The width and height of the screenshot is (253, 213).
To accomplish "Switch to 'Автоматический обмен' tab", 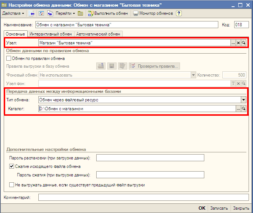I will coord(98,34).
